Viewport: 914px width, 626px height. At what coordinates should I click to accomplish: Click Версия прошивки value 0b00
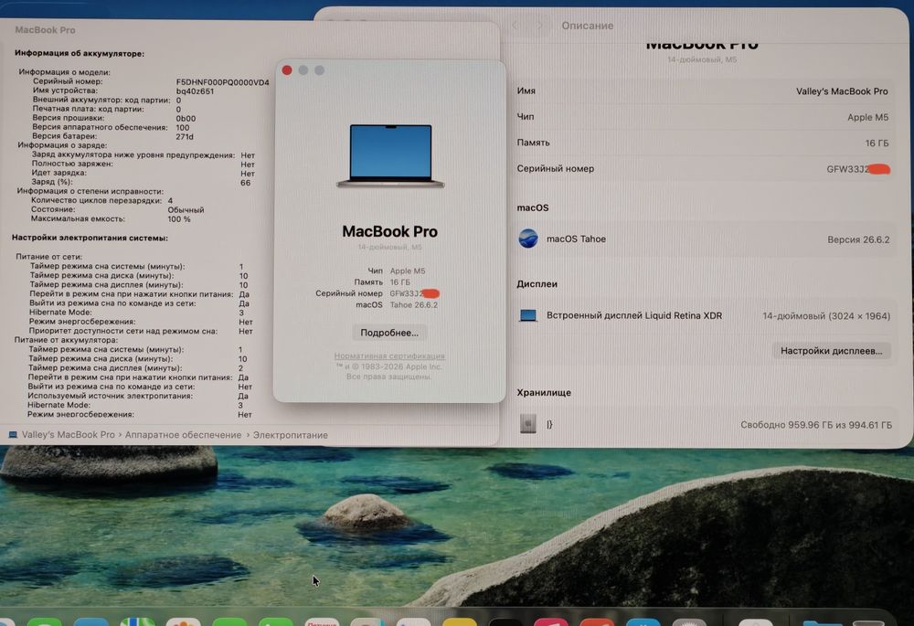tap(186, 118)
